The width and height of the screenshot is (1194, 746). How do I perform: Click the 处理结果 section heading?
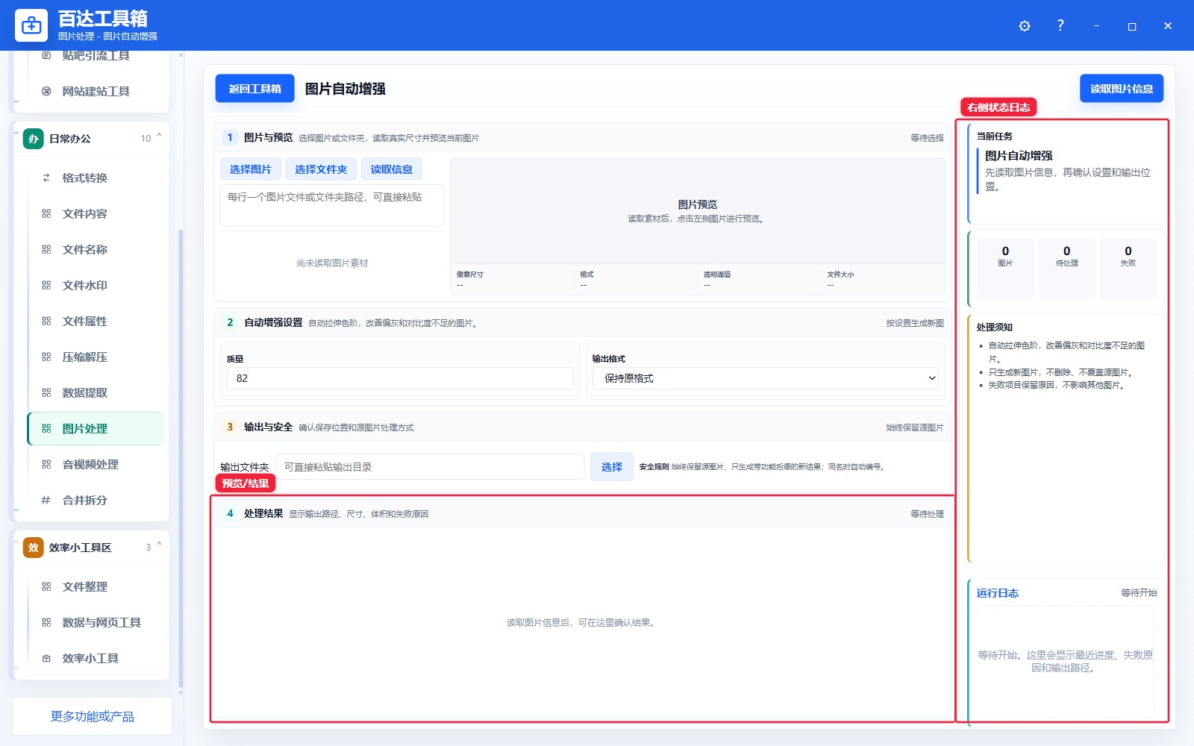(x=263, y=513)
